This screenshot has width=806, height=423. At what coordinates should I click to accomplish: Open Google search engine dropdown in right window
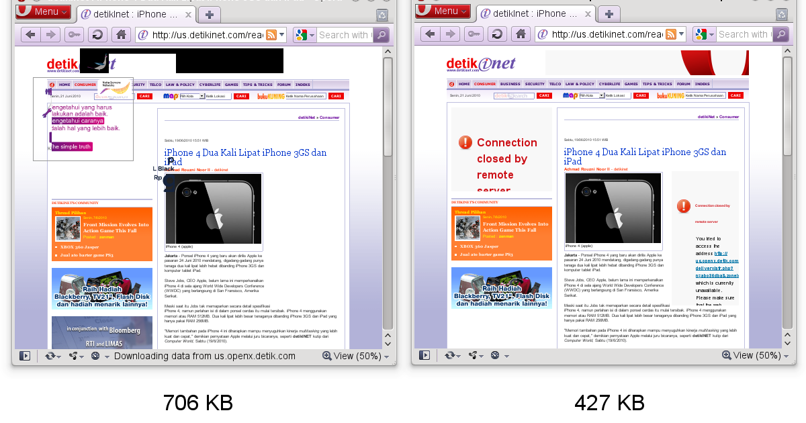[x=705, y=34]
